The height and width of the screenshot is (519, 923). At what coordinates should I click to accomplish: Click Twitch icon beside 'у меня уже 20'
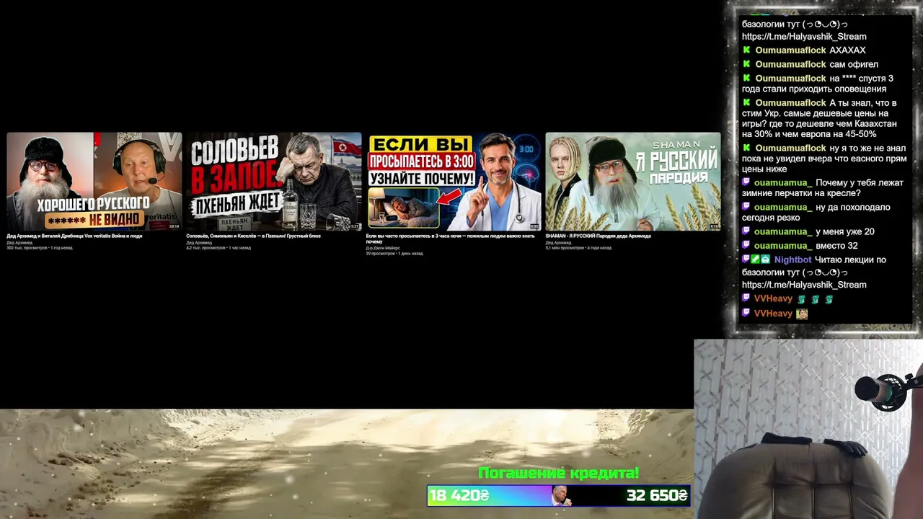[746, 232]
